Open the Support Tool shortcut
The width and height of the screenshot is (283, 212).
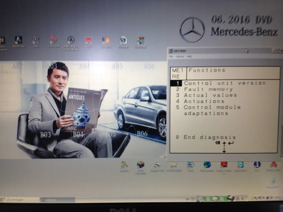[x=157, y=166]
